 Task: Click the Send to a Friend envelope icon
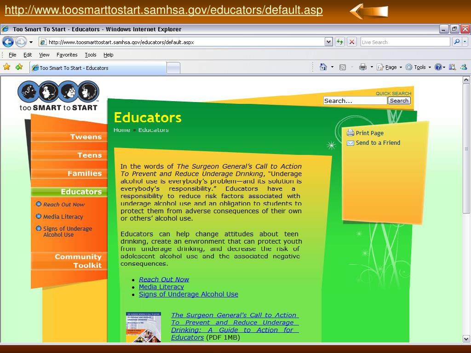click(350, 143)
